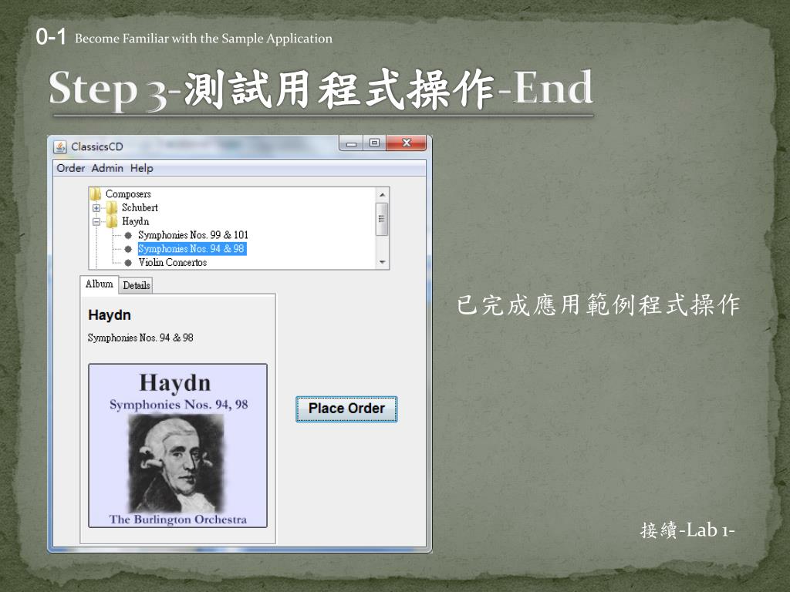Viewport: 790px width, 592px height.
Task: Click Symphonies Nos. 94 & 98 album subtitle
Action: [x=140, y=338]
